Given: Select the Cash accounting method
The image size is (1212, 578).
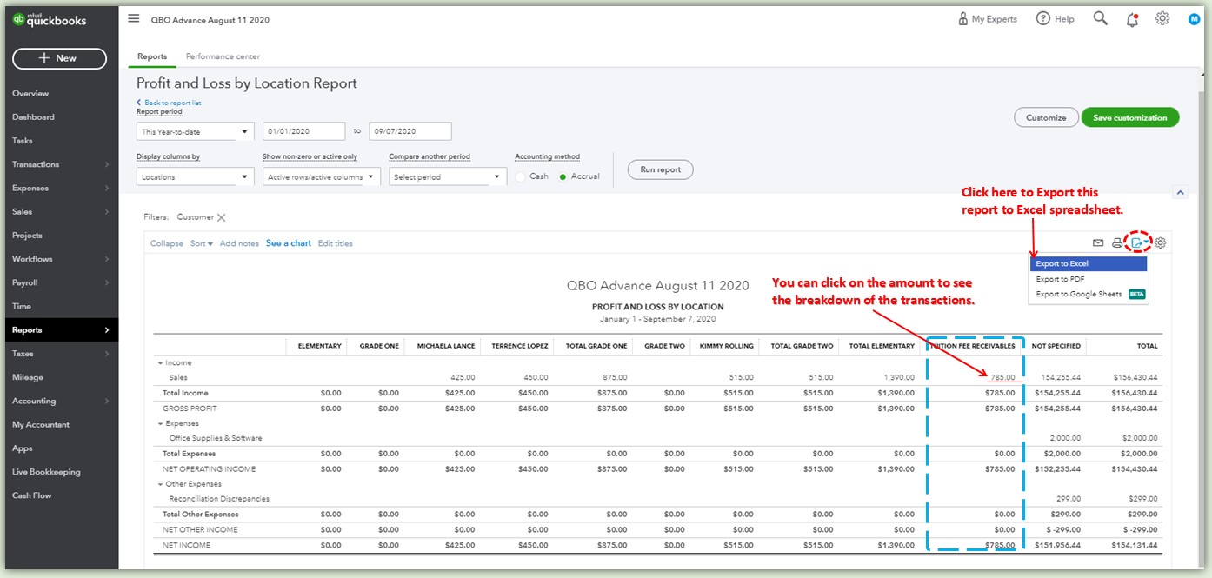Looking at the screenshot, I should [522, 176].
